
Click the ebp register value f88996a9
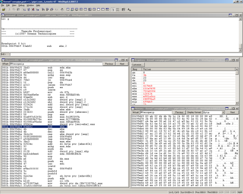click(149, 99)
